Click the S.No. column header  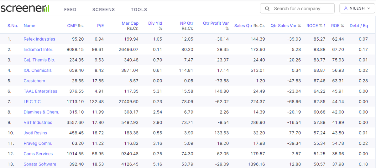click(x=13, y=26)
